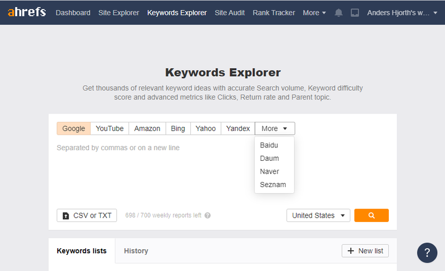Open Site Explorer
The image size is (445, 271).
click(118, 13)
